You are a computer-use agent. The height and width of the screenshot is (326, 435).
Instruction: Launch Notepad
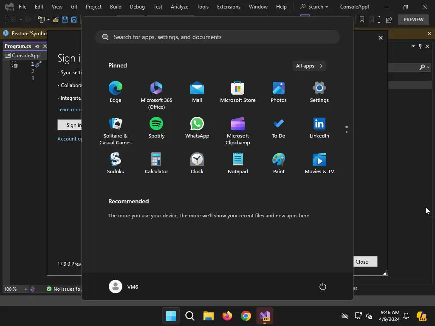pos(238,163)
